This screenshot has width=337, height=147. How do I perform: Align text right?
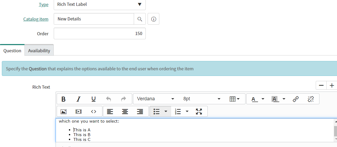point(140,112)
